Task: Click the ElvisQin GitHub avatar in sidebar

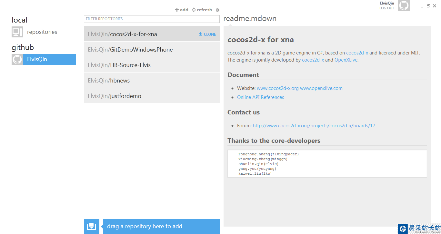Action: point(17,59)
